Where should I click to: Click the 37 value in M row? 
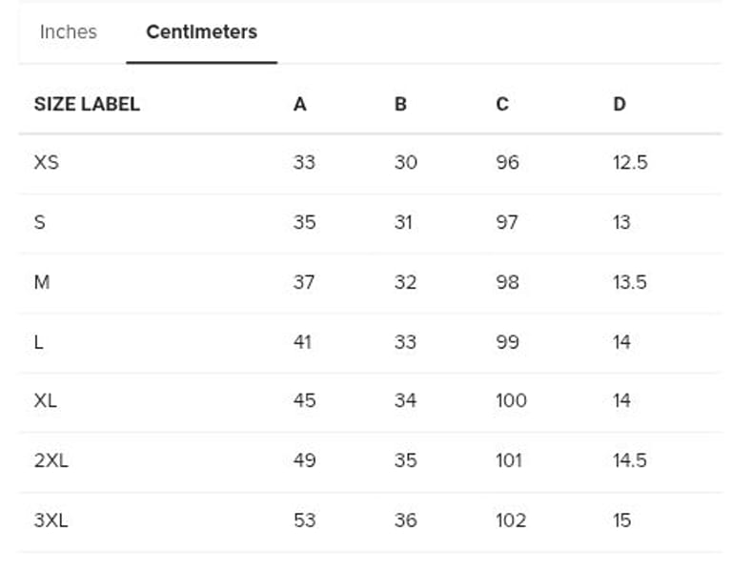[304, 282]
